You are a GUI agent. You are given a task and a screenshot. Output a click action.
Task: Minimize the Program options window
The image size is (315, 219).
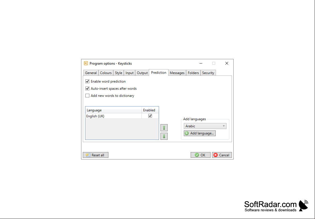(201, 63)
